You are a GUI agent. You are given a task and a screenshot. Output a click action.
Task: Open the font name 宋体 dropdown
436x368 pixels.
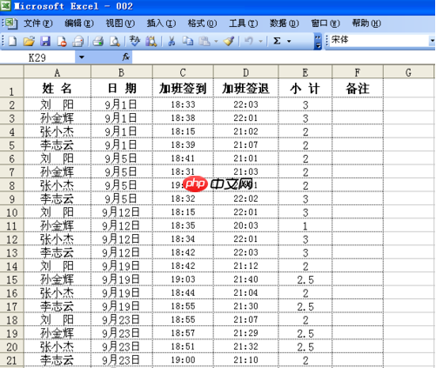click(432, 40)
